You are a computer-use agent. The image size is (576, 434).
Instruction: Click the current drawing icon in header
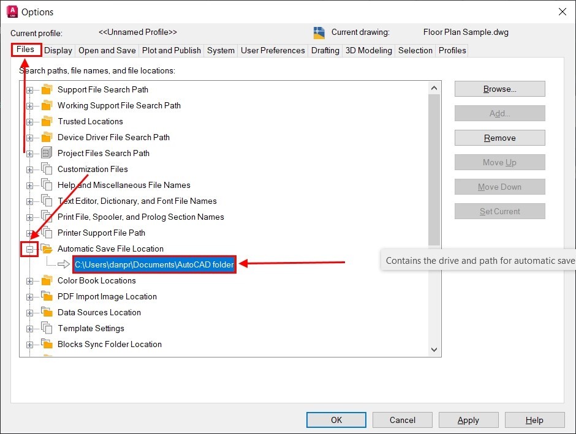319,32
